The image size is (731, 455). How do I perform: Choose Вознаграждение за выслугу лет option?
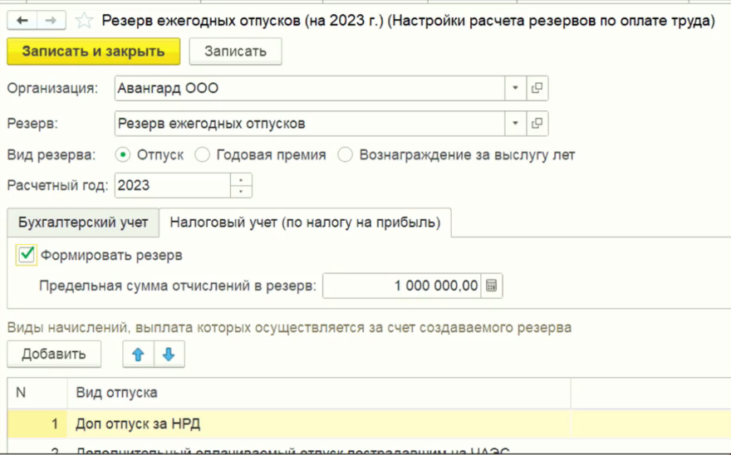tap(345, 154)
